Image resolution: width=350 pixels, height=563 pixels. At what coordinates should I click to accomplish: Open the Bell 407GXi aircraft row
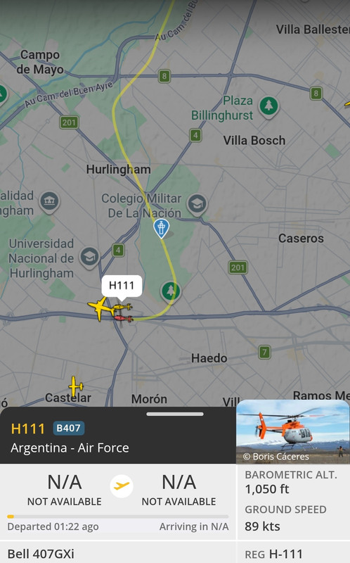(x=117, y=553)
